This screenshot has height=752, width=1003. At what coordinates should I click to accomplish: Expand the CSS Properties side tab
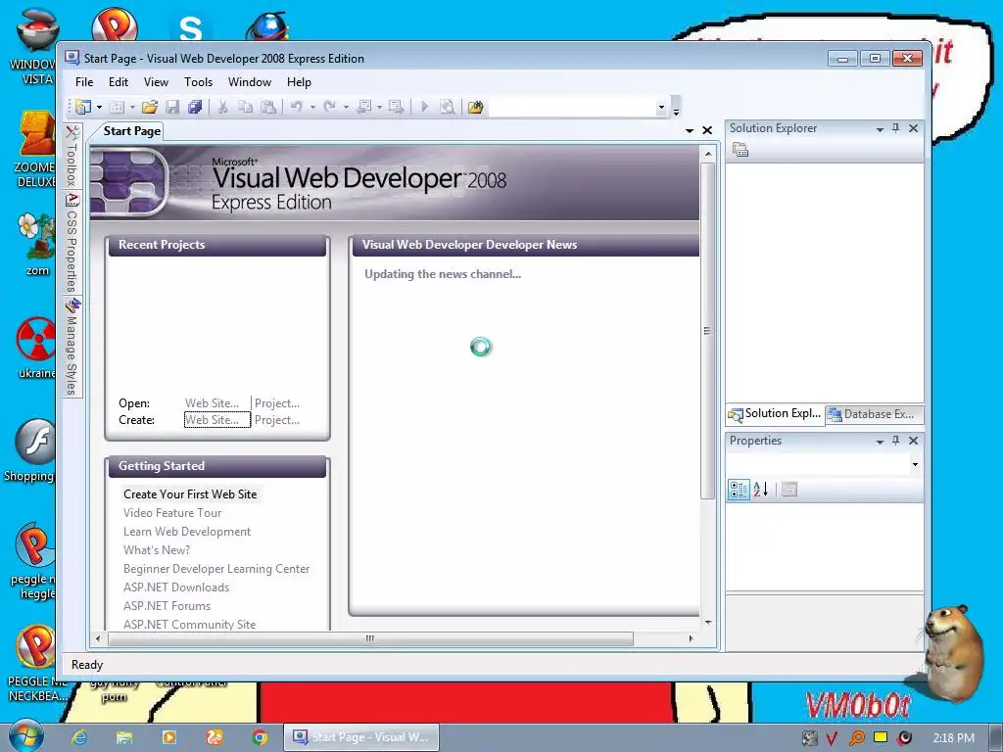pos(72,241)
